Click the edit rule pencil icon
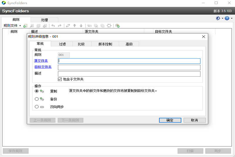The height and width of the screenshot is (157, 235). coord(32,26)
